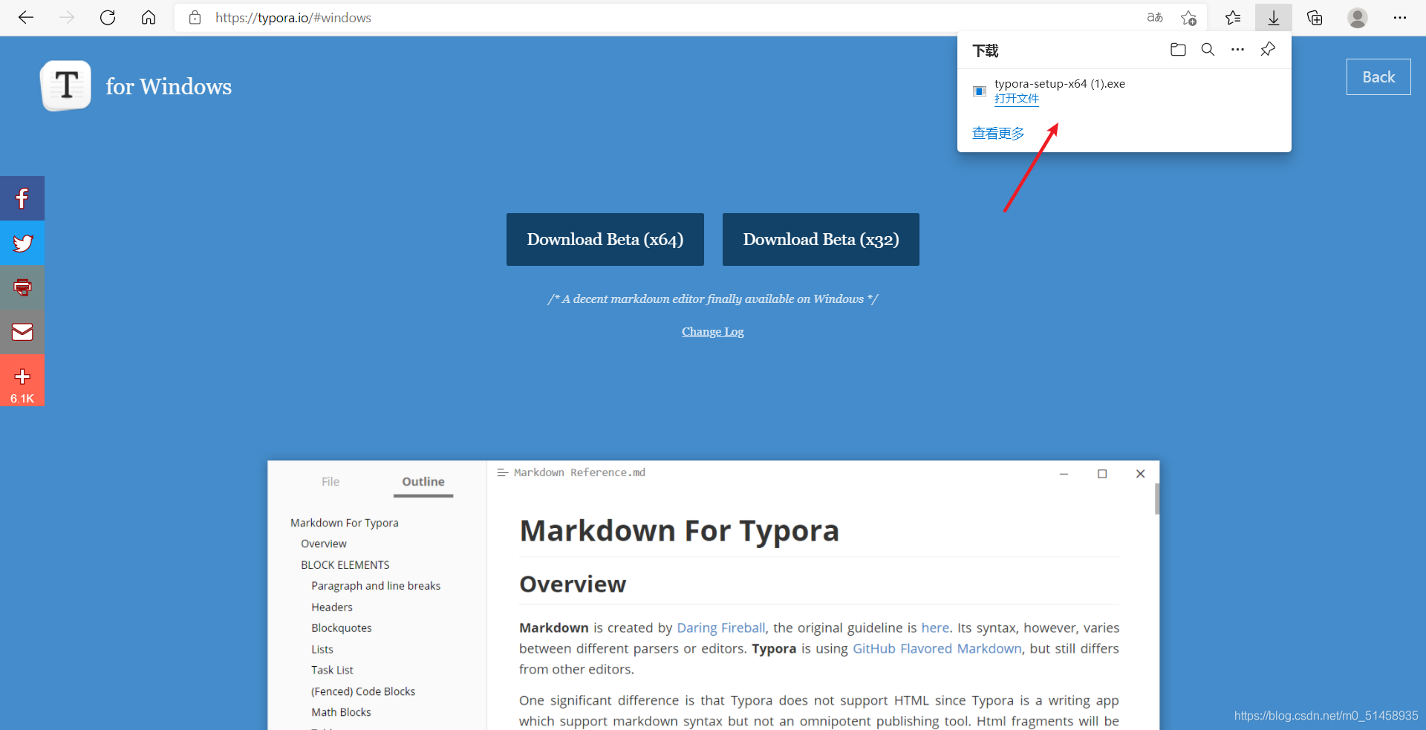Click the 'here' guideline link
Image resolution: width=1426 pixels, height=730 pixels.
pos(935,628)
